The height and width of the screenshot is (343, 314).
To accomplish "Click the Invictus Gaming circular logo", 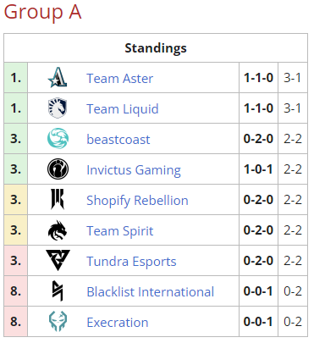I will click(58, 169).
